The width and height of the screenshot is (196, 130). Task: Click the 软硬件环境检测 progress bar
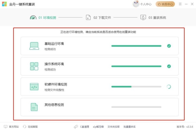pyautogui.click(x=136, y=87)
